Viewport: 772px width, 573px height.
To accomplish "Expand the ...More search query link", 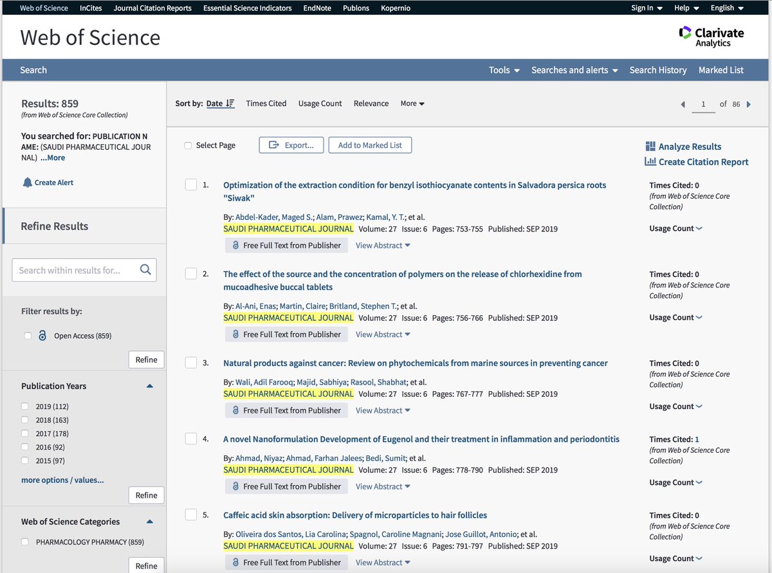I will [x=53, y=158].
